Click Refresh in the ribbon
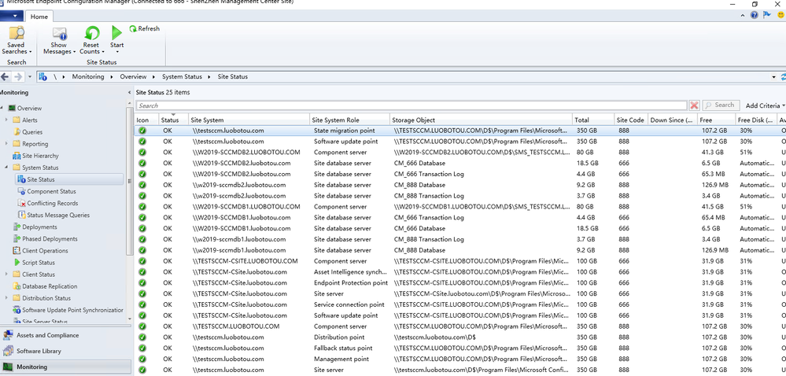786x376 pixels. pyautogui.click(x=144, y=28)
